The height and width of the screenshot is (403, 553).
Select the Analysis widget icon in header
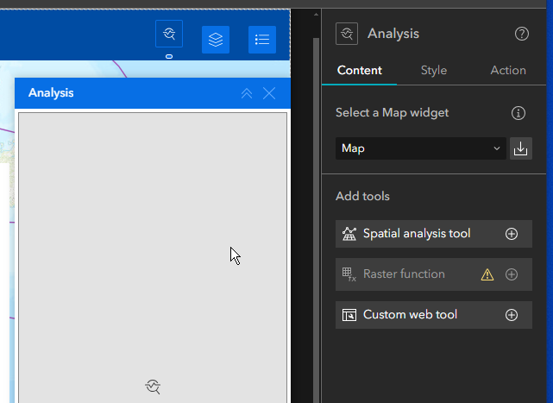coord(169,34)
